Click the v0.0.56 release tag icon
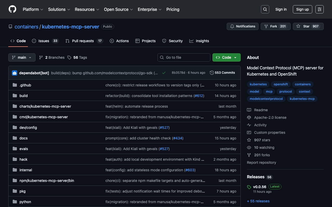Viewport: 332px width, 207px height. (249, 187)
